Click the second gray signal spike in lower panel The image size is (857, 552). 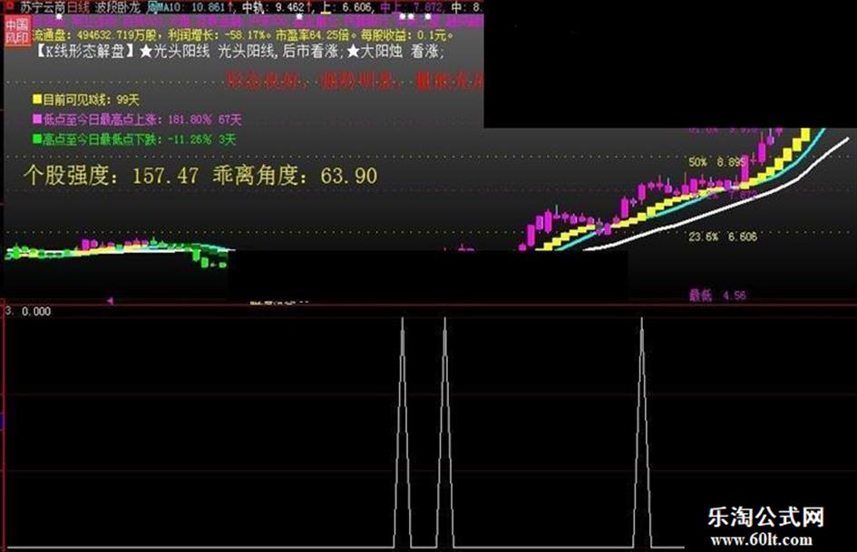tap(445, 431)
